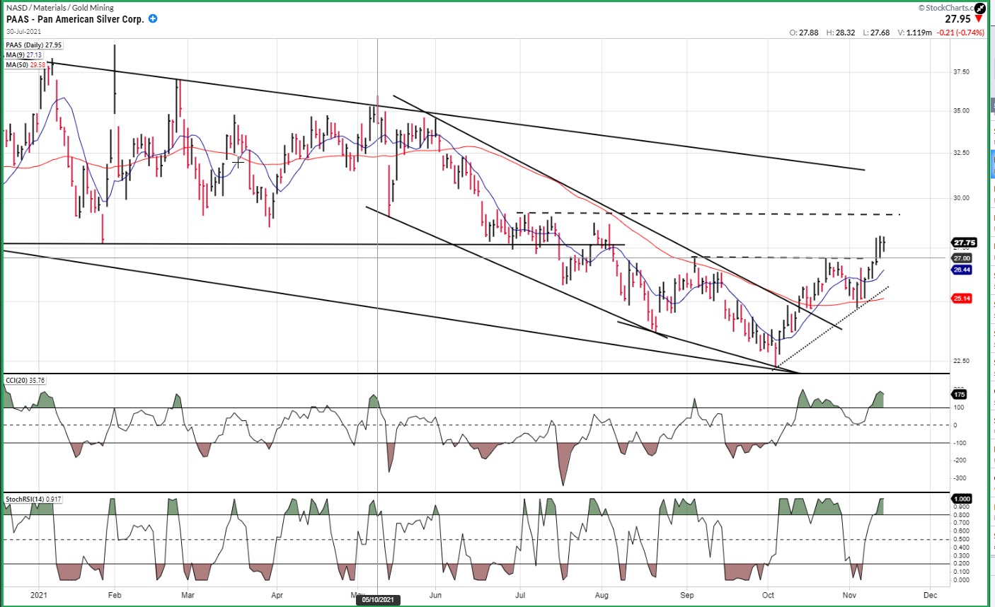This screenshot has width=995, height=607.
Task: Select the Gold Mining industry breadcrumb
Action: 93,8
